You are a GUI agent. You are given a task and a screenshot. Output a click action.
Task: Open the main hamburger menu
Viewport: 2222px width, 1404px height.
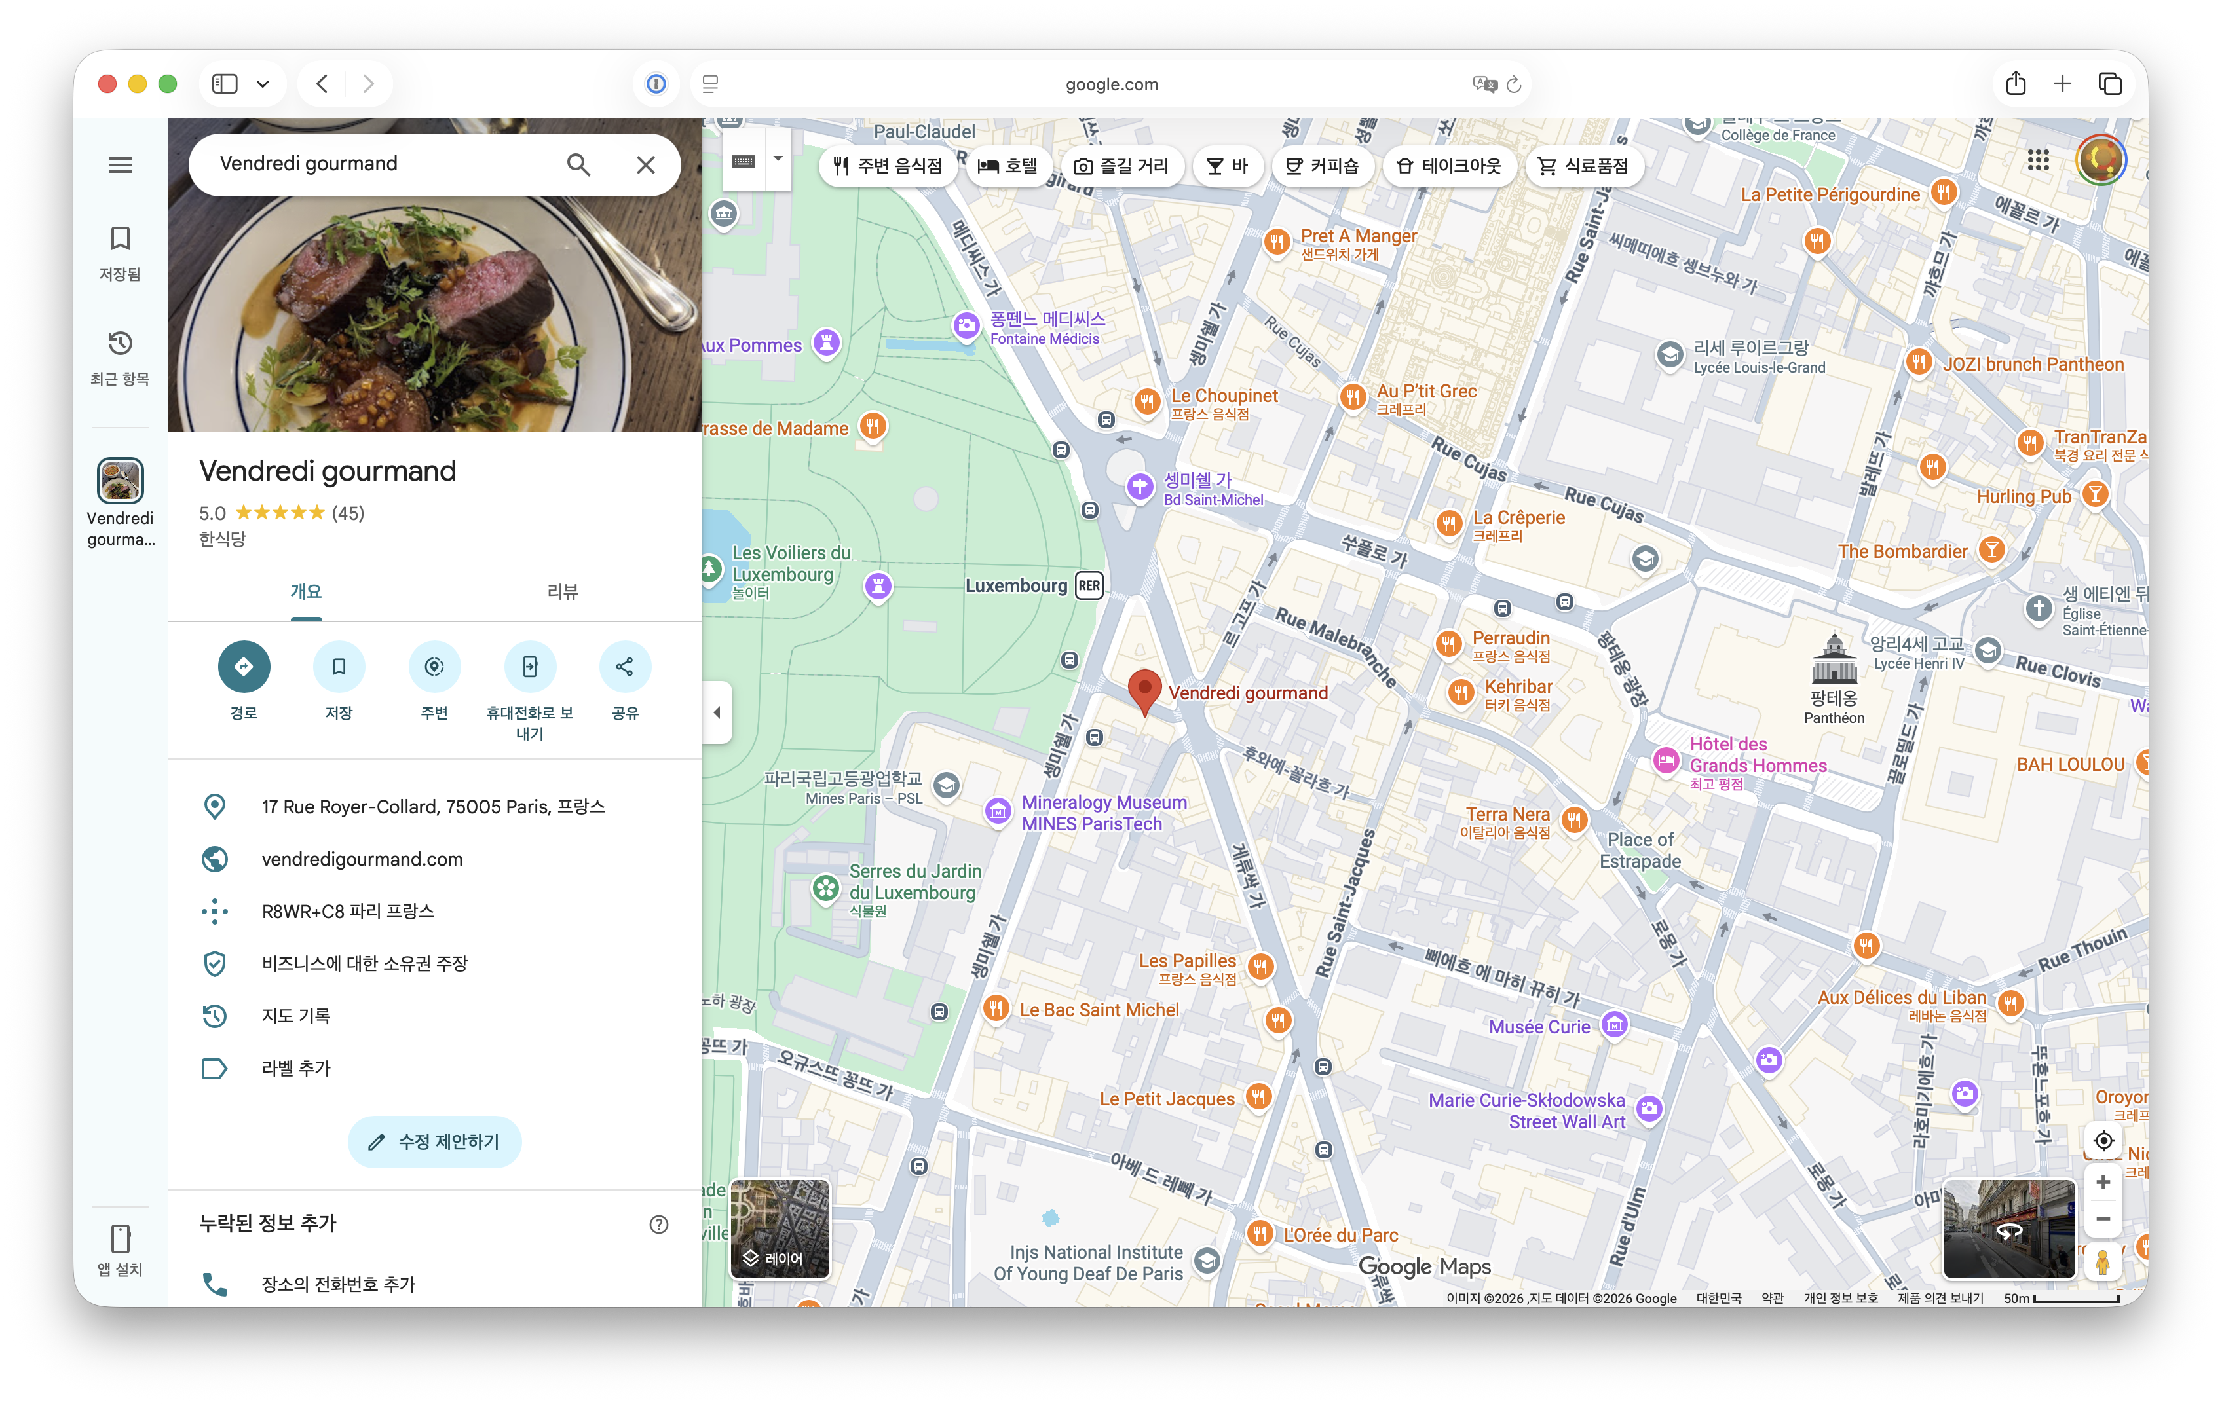tap(120, 165)
